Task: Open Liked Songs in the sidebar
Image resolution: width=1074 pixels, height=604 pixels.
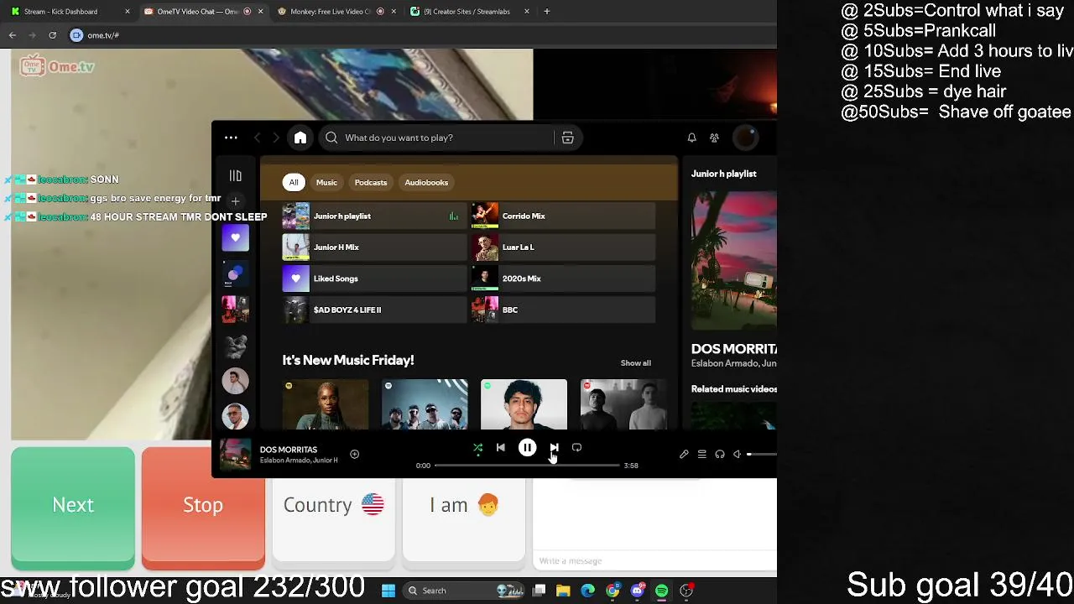Action: coord(235,237)
